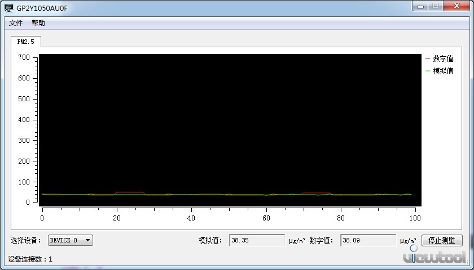Click the 100 x-axis label

click(x=415, y=218)
